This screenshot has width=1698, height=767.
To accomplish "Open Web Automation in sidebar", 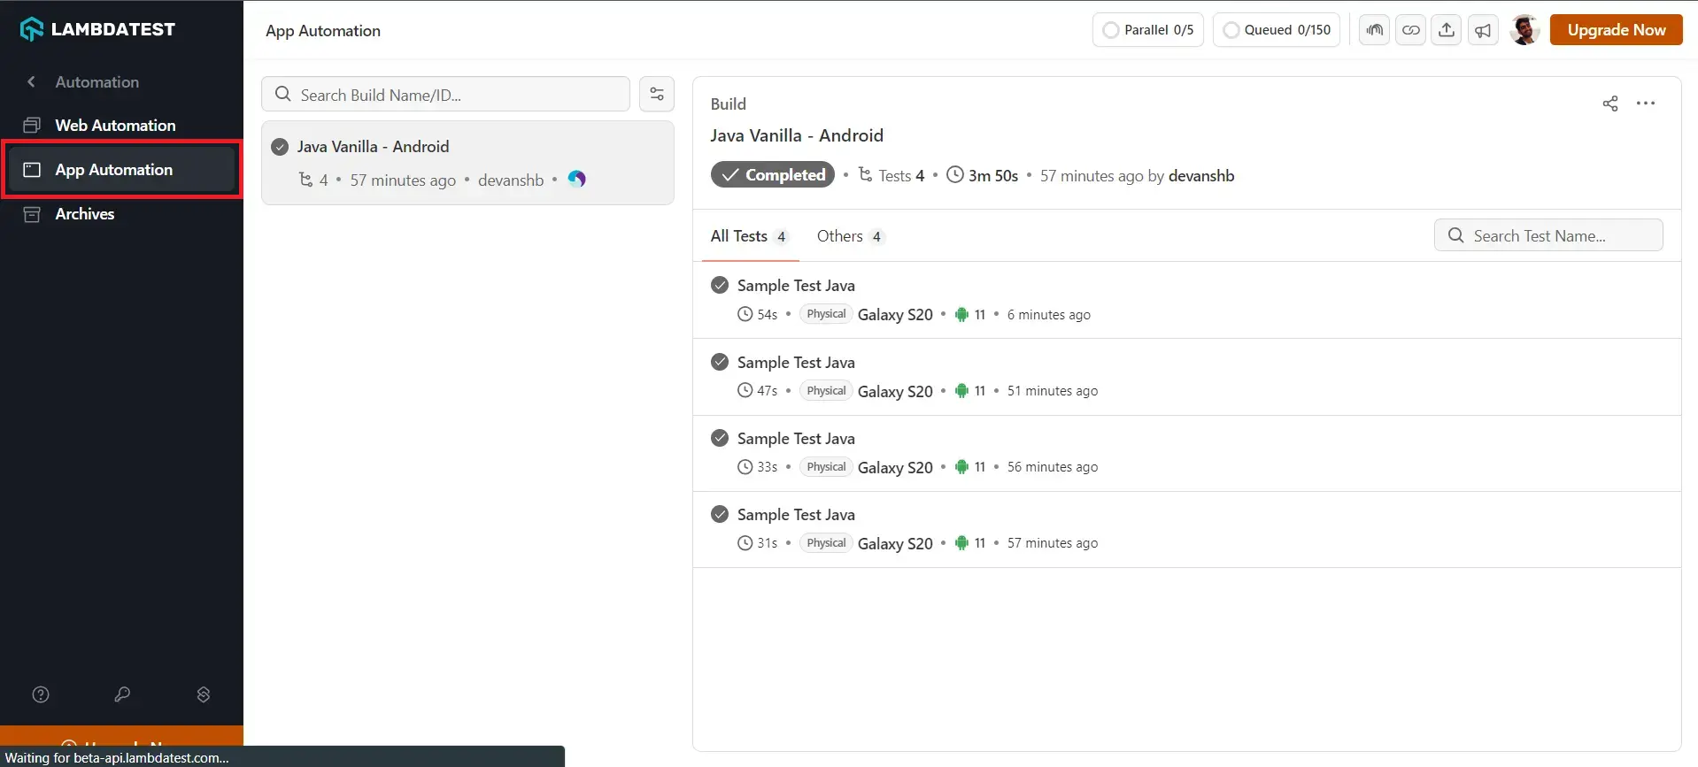I will [x=115, y=125].
